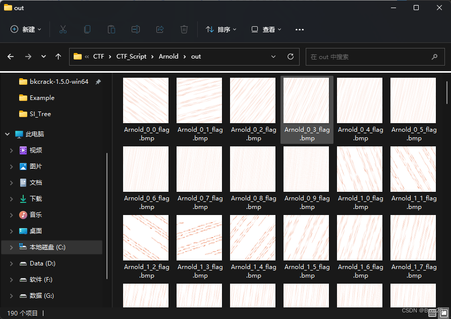Open Pictures (图片) in sidebar
451x319 pixels.
[30, 167]
